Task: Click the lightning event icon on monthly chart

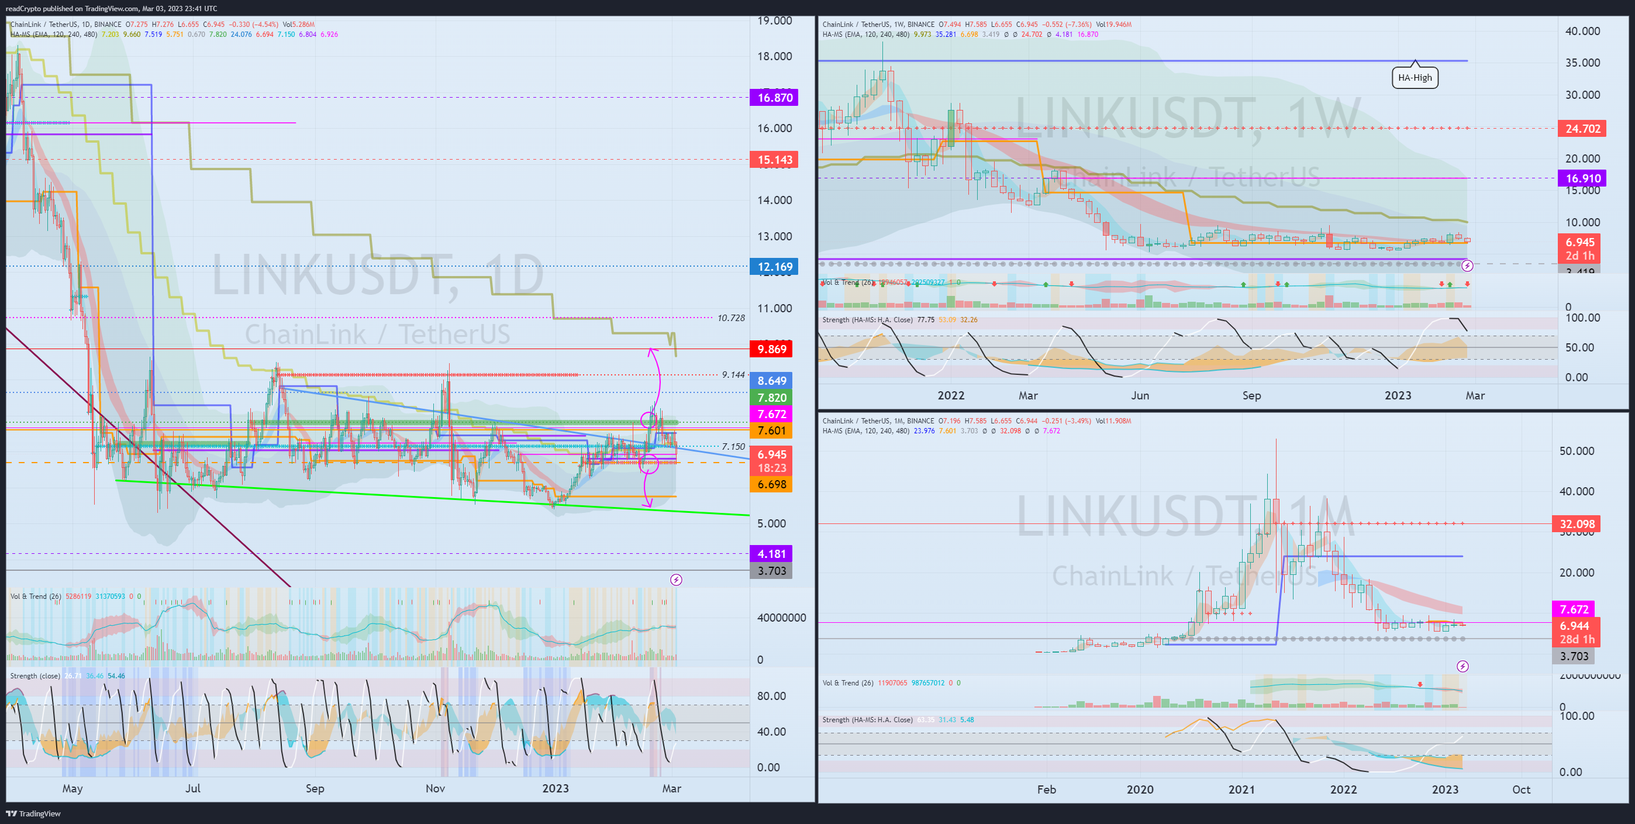Action: tap(1462, 666)
